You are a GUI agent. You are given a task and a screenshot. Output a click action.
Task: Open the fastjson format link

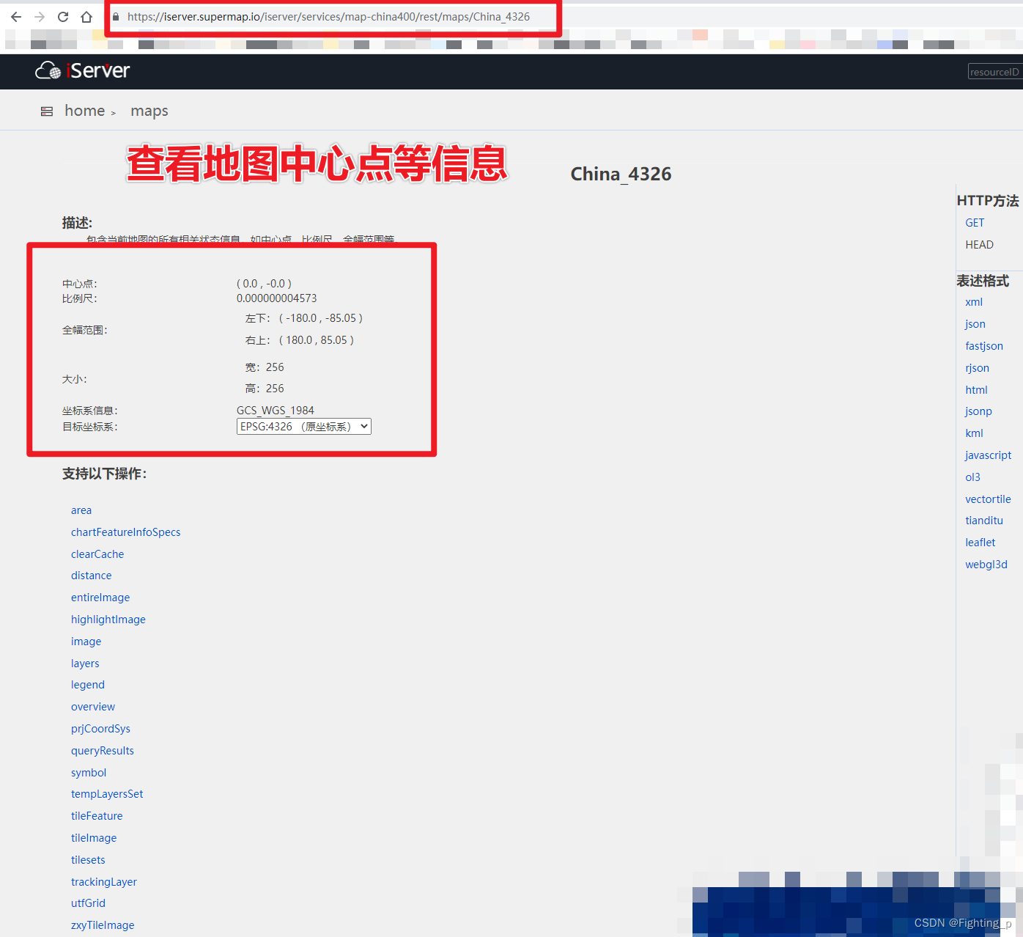(984, 346)
